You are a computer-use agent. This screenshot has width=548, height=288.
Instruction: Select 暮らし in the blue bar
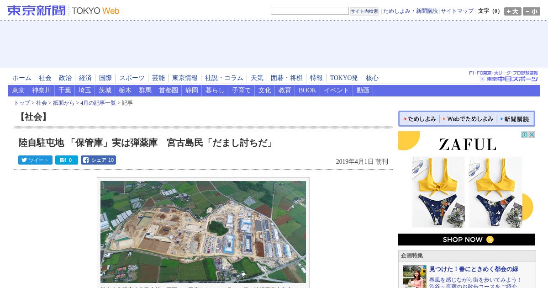tap(215, 91)
